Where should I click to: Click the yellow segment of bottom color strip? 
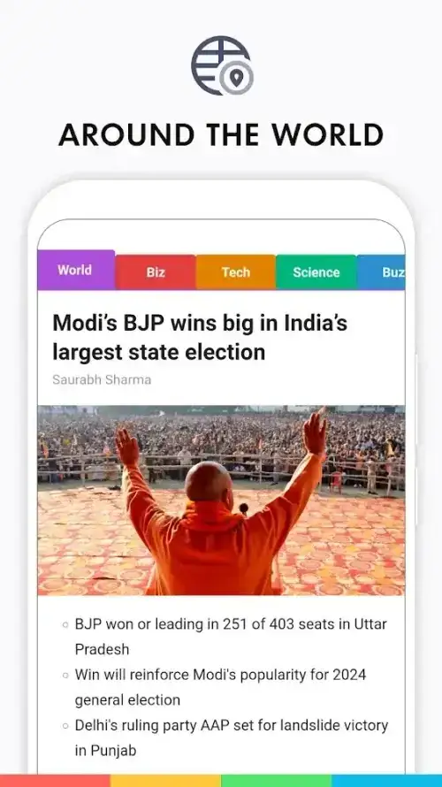point(165,781)
